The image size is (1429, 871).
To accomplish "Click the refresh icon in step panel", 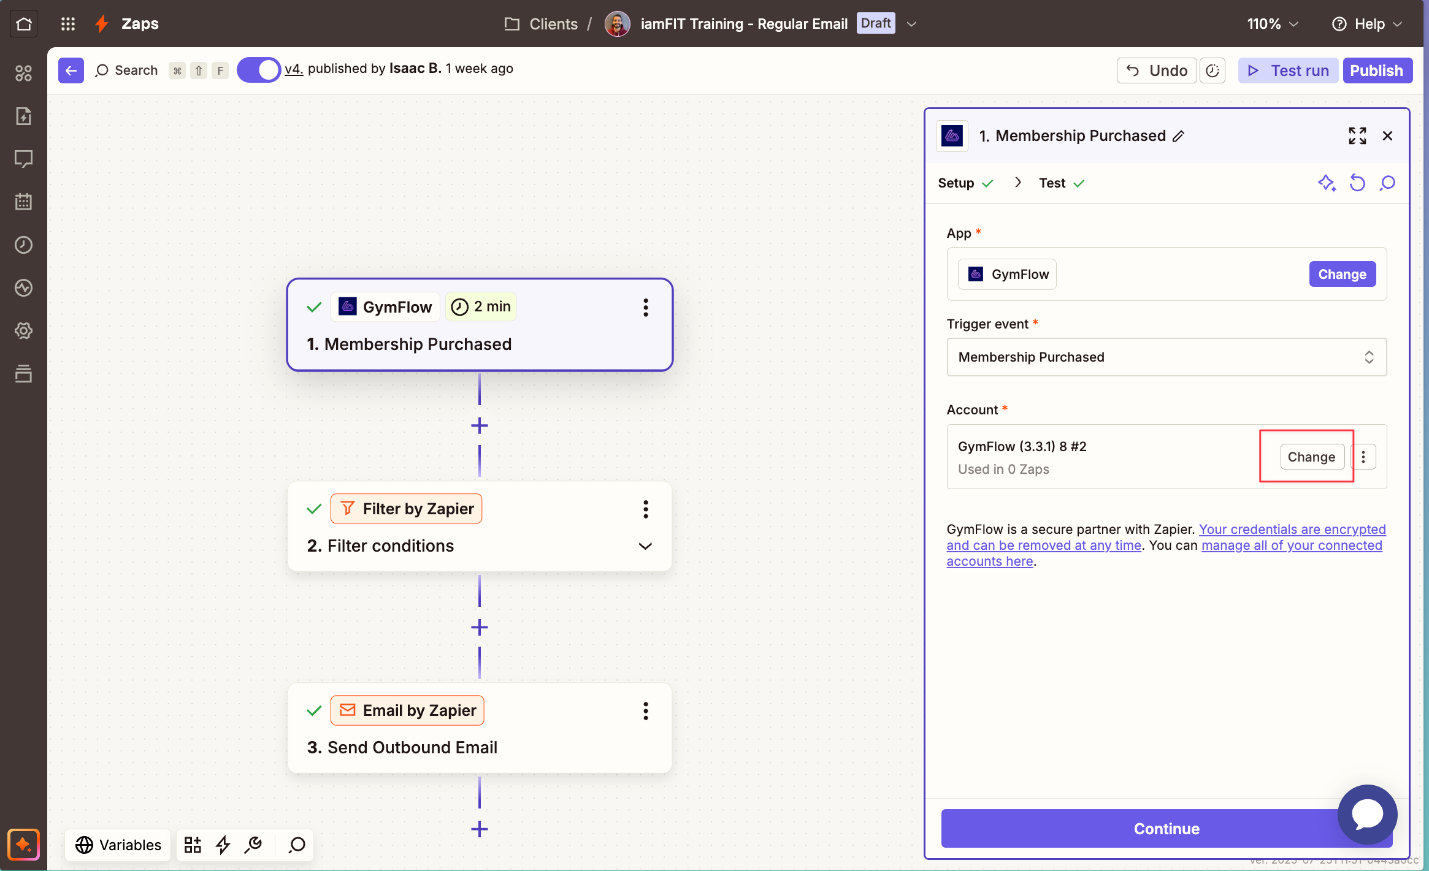I will [1357, 183].
